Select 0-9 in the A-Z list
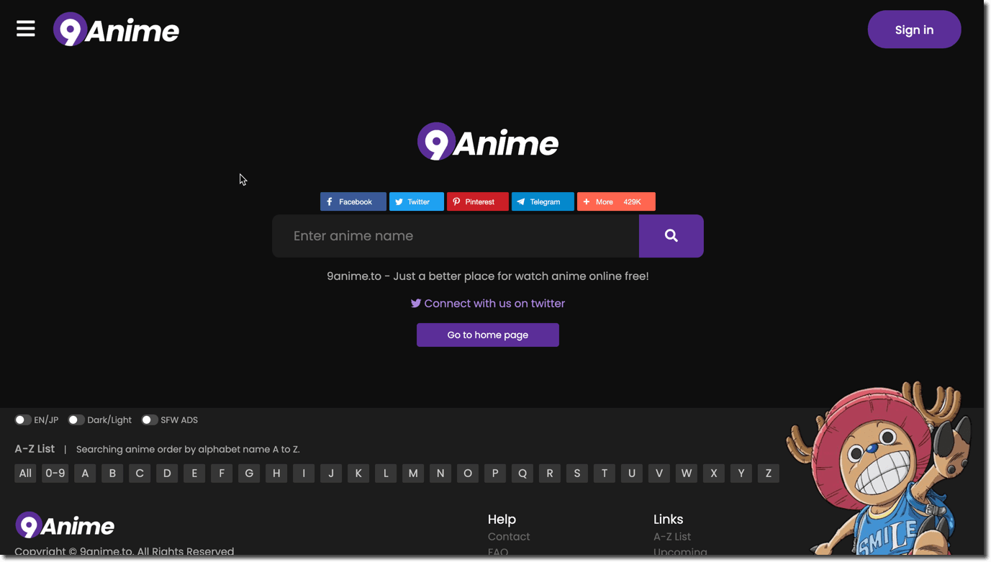This screenshot has height=562, width=991. [55, 473]
